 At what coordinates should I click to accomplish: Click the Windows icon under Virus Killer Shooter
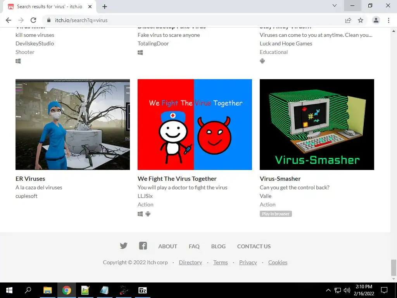(x=18, y=61)
